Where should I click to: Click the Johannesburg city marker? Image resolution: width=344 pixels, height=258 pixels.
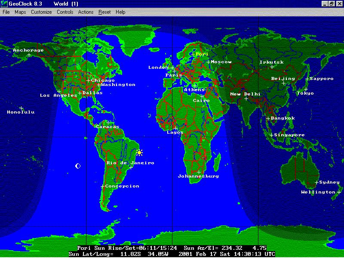[199, 172]
